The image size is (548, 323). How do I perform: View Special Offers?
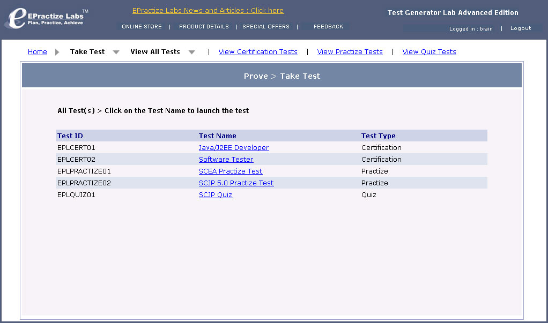(266, 27)
